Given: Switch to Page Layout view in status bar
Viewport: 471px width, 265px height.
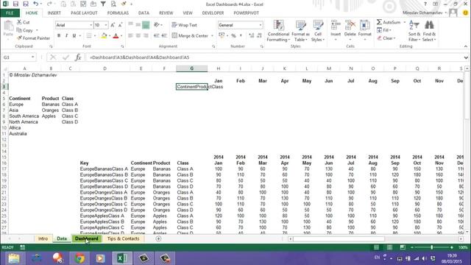Looking at the screenshot, I should (389, 247).
